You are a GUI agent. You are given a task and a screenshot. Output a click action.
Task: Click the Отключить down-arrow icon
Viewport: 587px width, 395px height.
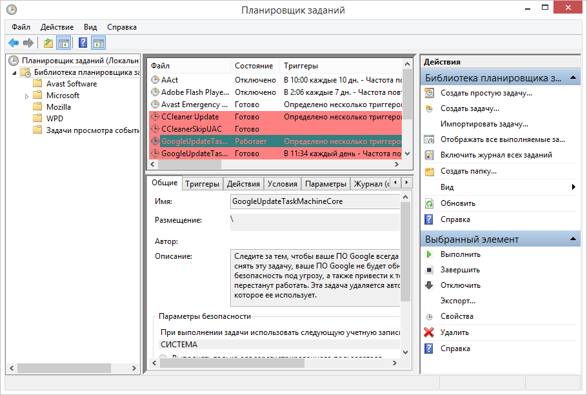tap(429, 285)
